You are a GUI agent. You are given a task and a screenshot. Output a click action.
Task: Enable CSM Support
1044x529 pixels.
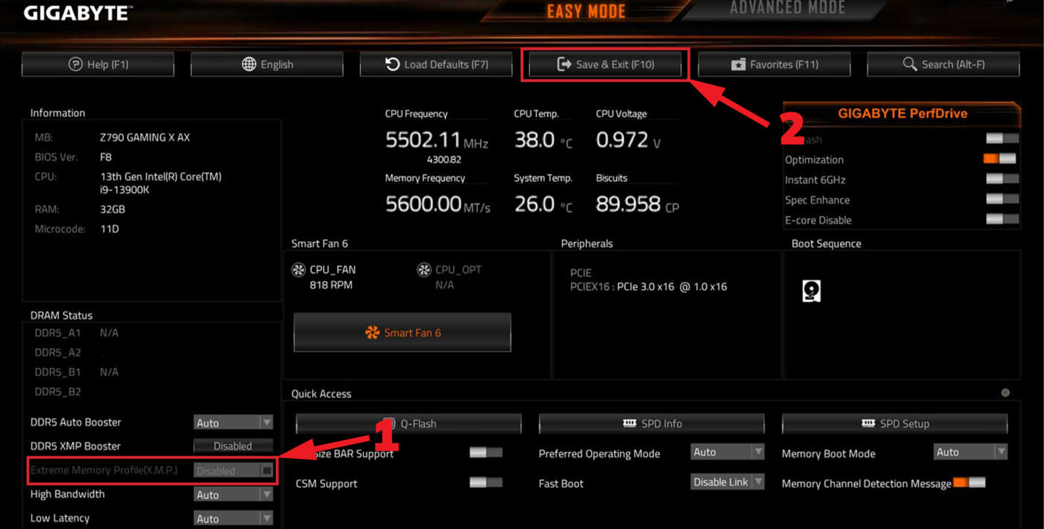pyautogui.click(x=485, y=483)
